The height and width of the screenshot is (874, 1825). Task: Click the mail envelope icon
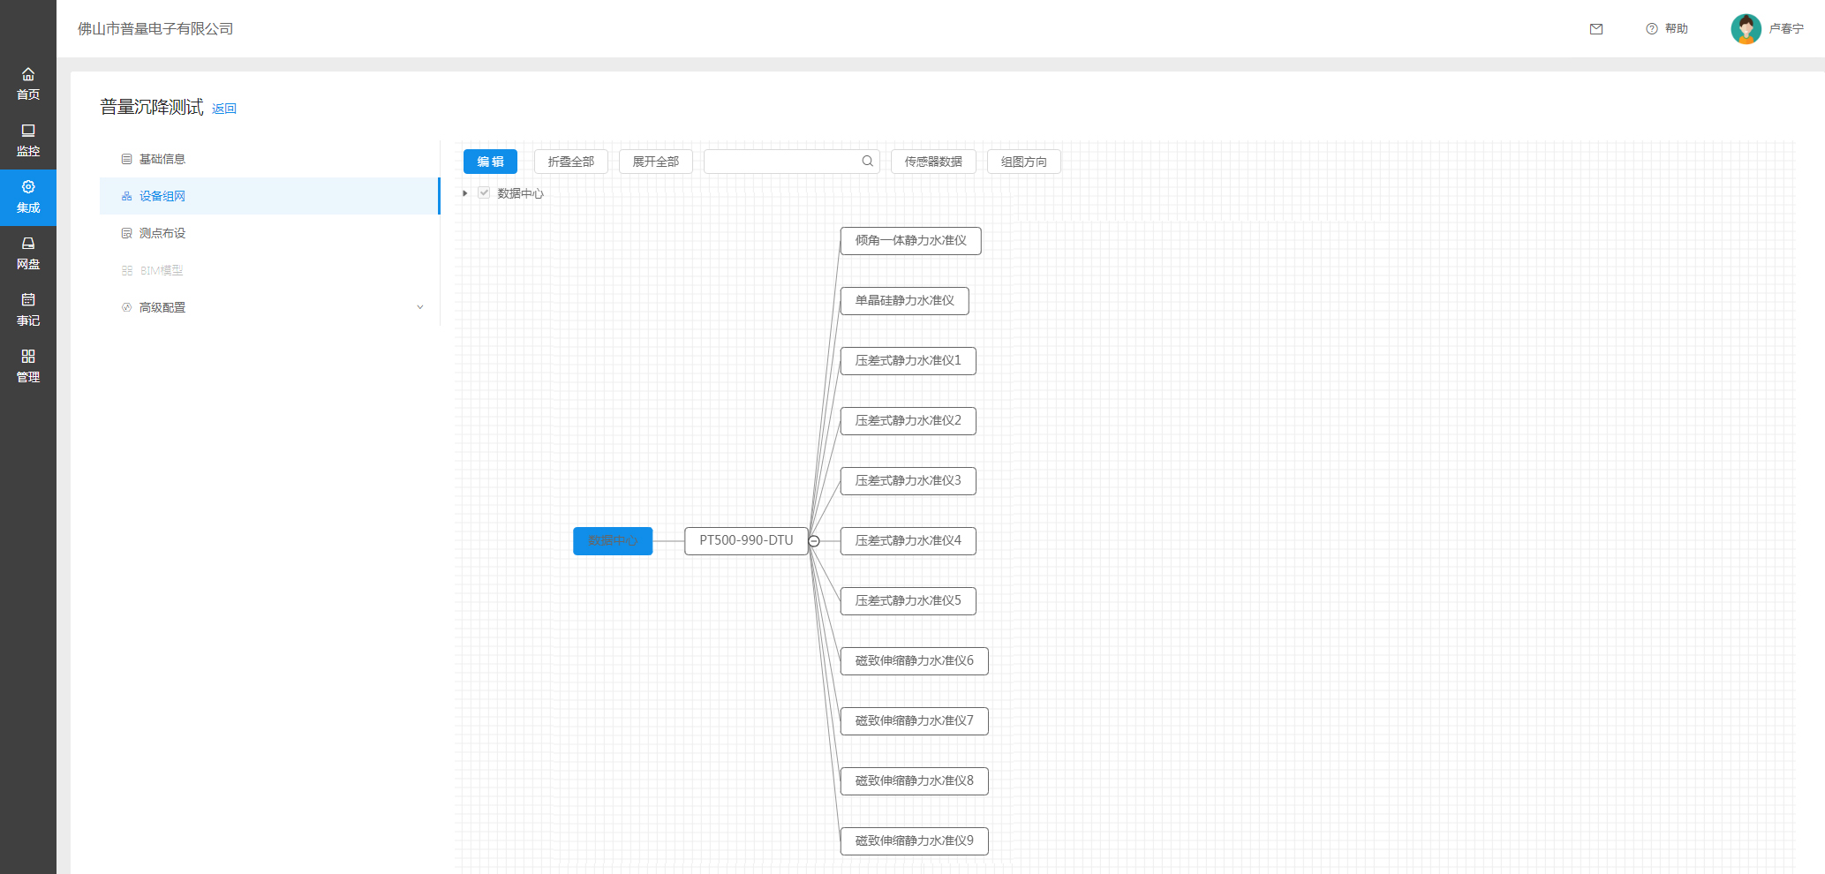pyautogui.click(x=1595, y=29)
